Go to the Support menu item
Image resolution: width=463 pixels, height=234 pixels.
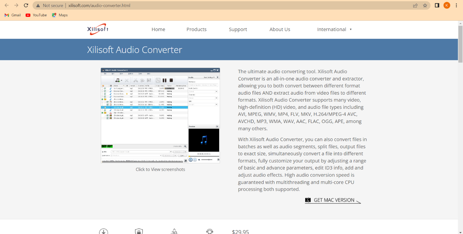point(238,30)
